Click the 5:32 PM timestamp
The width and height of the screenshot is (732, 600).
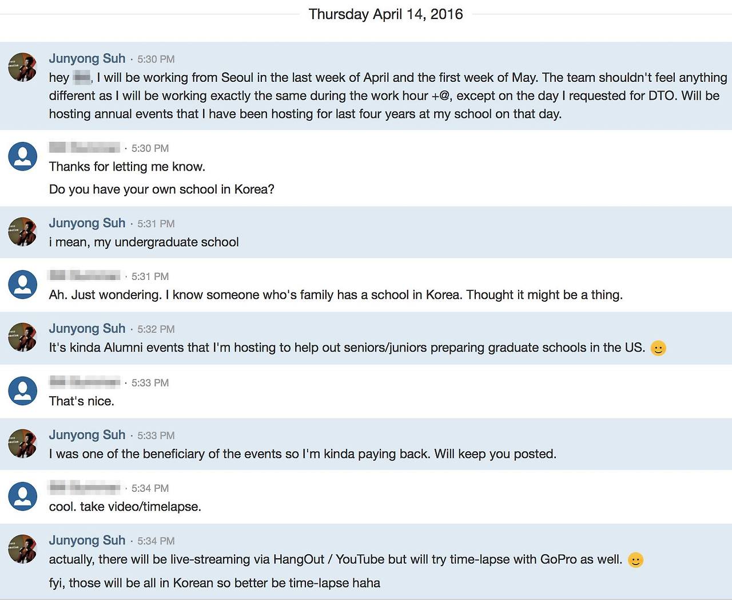point(156,329)
